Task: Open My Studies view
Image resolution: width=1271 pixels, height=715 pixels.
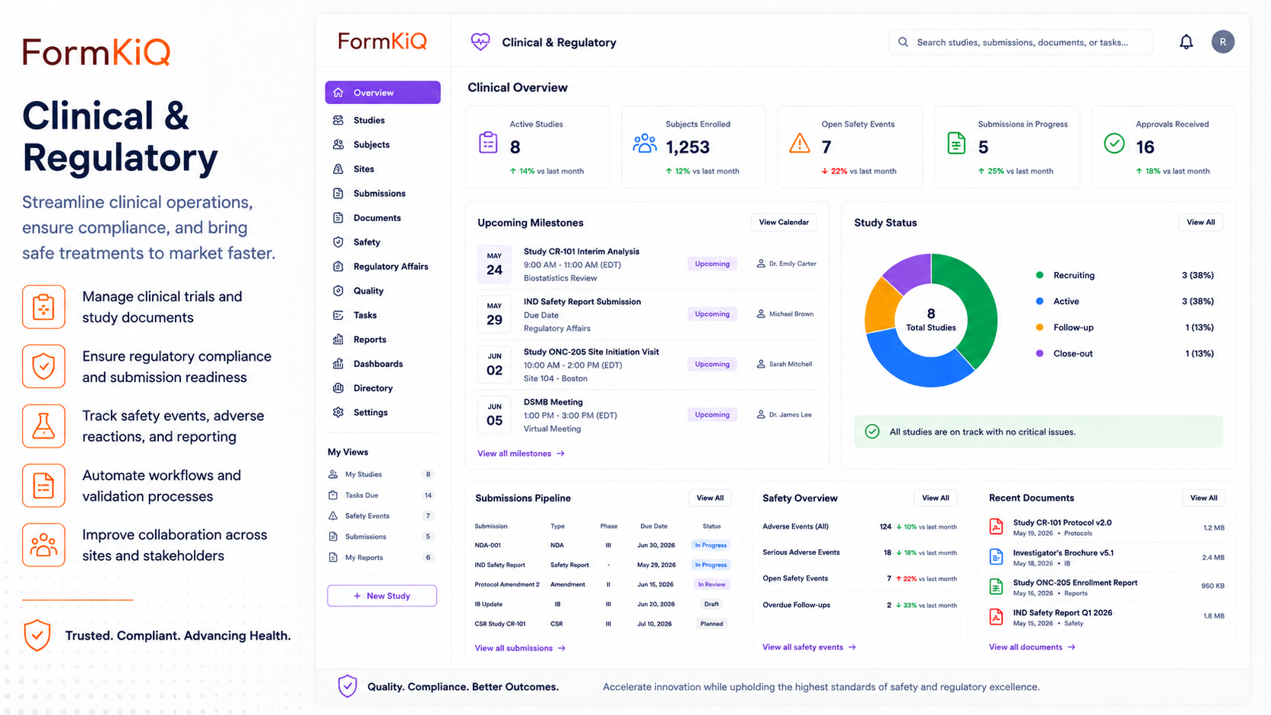Action: click(x=382, y=474)
